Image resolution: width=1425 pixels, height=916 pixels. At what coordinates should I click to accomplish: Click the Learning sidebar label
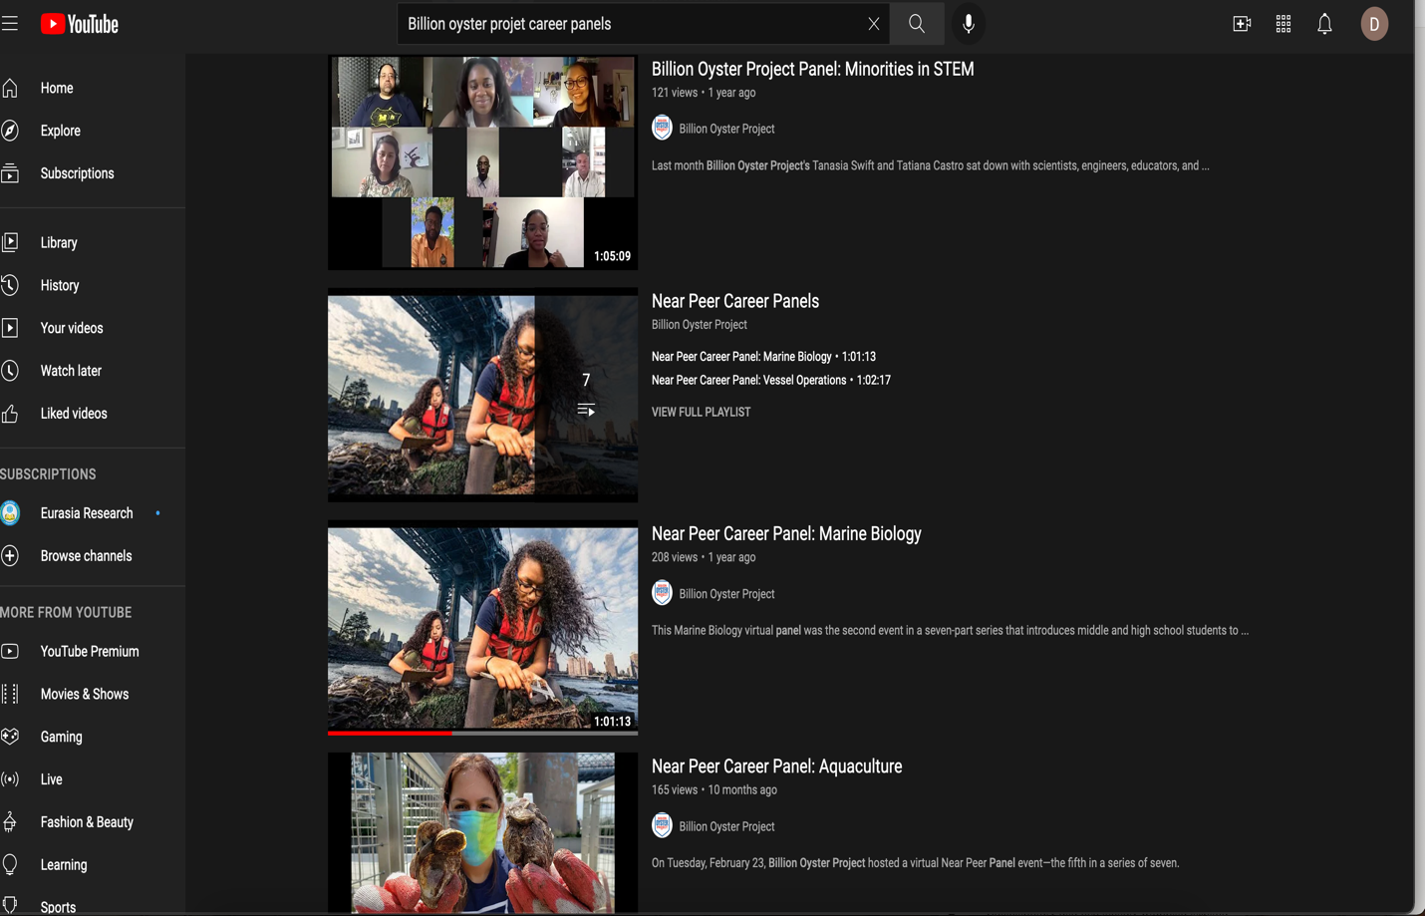point(64,865)
